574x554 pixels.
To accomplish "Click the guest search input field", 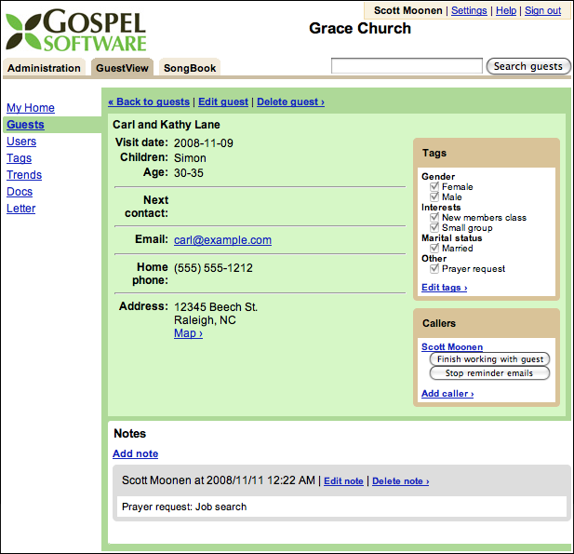I will click(x=407, y=66).
